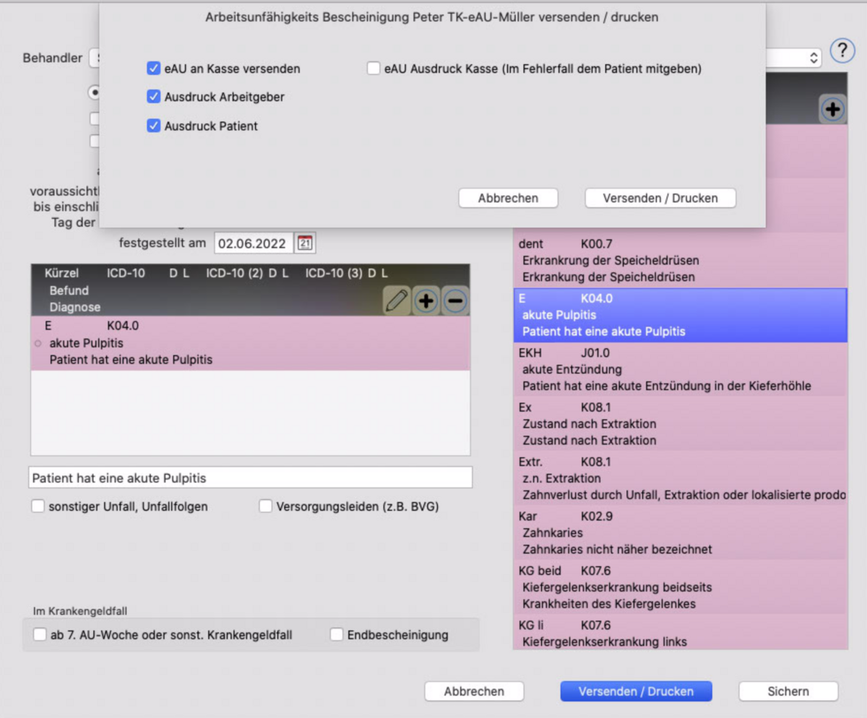This screenshot has height=718, width=867.
Task: Click minus icon to remove diagnosis
Action: (x=454, y=300)
